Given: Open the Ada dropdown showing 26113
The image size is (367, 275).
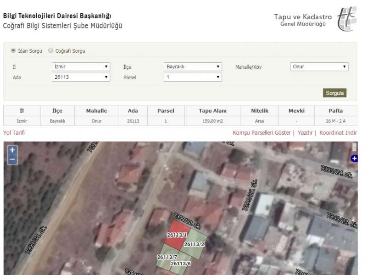Looking at the screenshot, I should [x=81, y=77].
